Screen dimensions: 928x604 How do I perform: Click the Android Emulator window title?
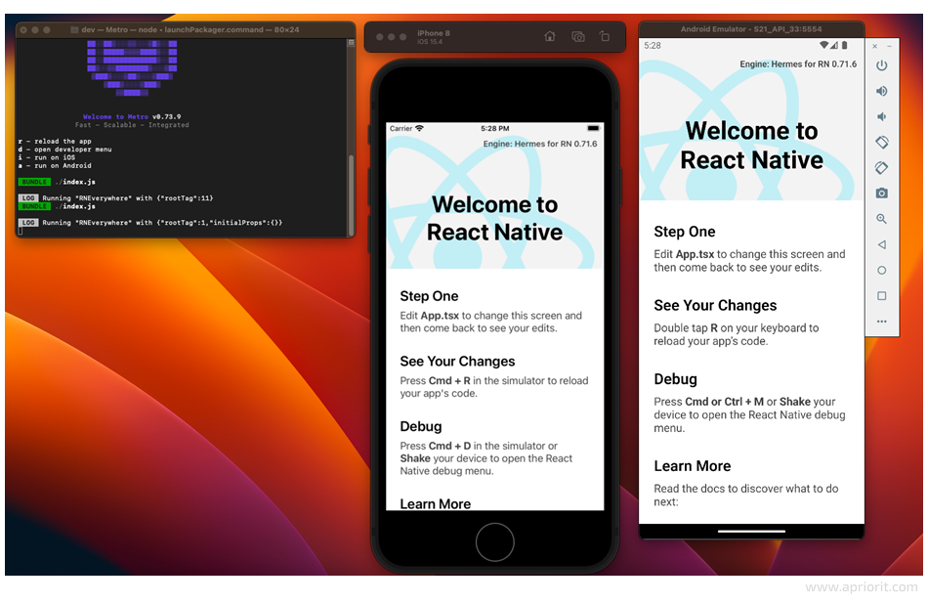750,29
